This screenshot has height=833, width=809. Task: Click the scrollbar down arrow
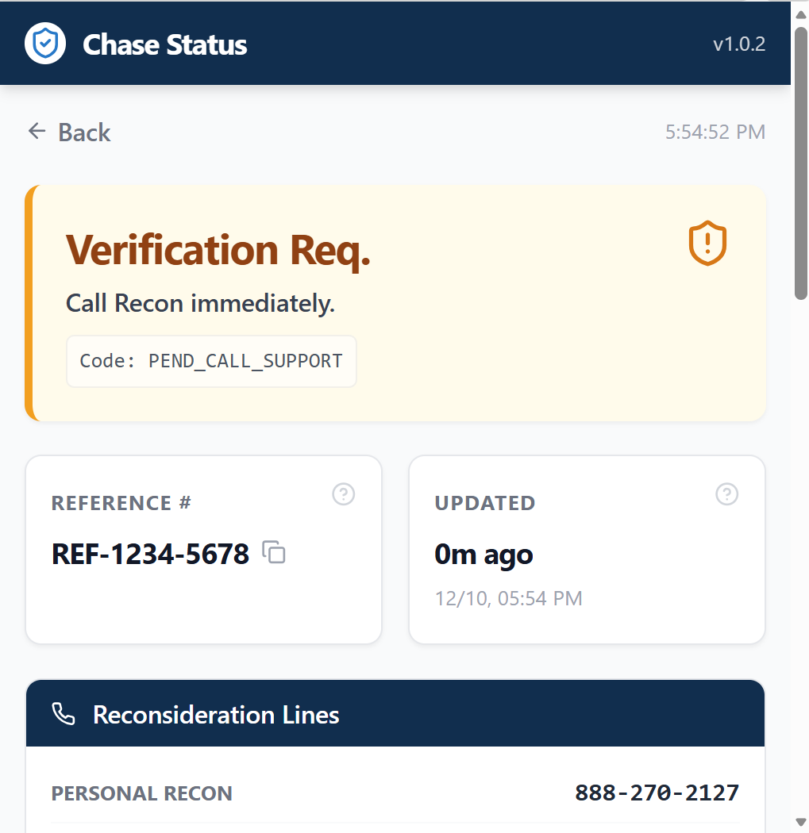[801, 821]
